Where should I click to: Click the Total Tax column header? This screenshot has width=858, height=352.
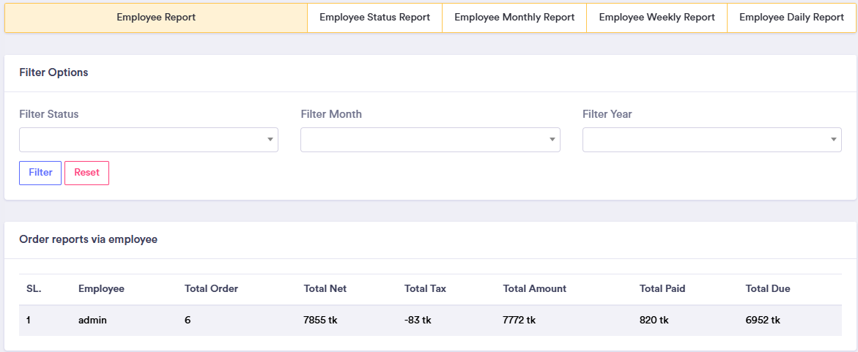coord(425,289)
